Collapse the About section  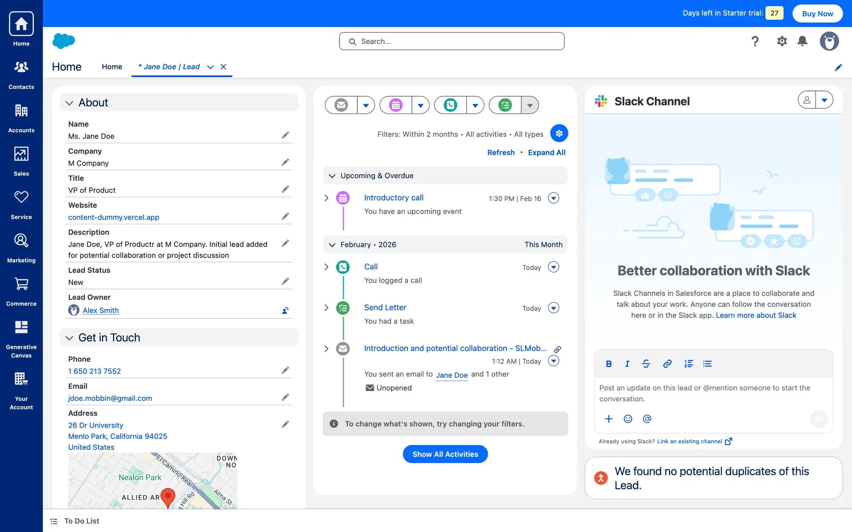tap(69, 103)
